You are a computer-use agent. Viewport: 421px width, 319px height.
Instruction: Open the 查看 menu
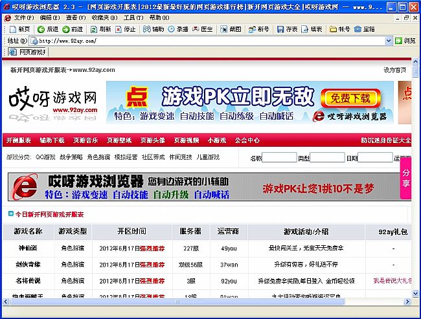76,17
